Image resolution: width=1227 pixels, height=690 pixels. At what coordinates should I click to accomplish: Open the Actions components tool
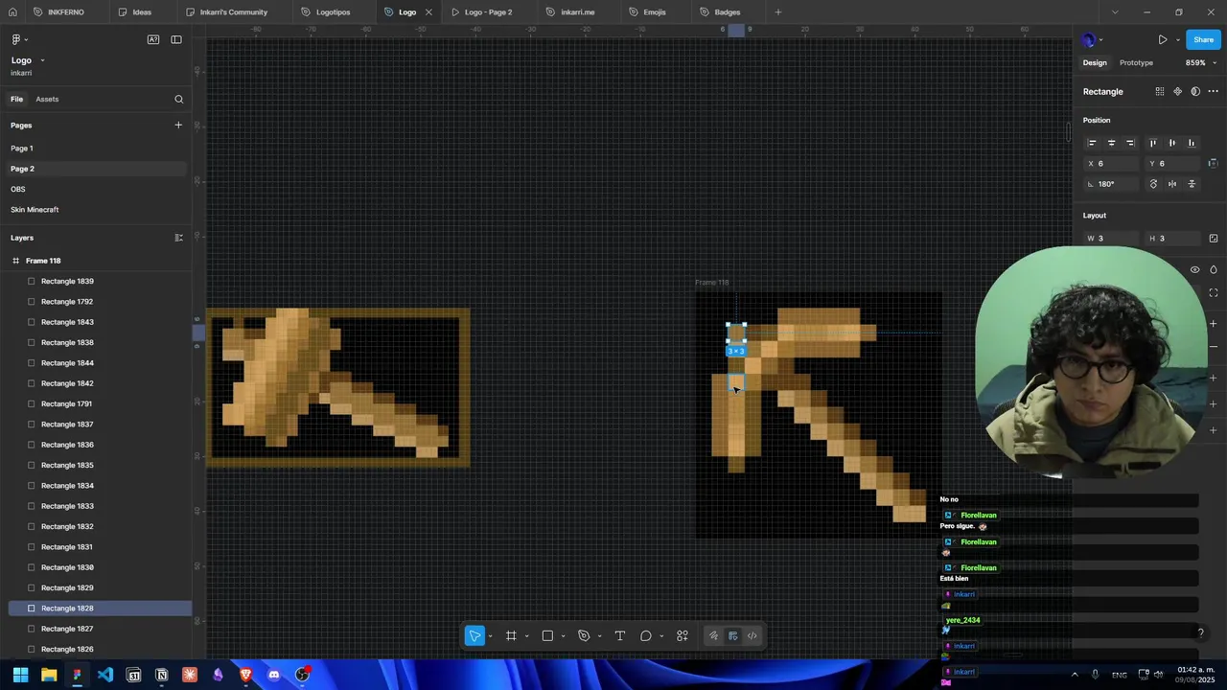(683, 635)
